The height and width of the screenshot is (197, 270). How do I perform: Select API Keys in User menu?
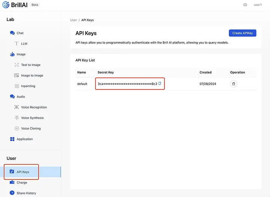point(23,172)
